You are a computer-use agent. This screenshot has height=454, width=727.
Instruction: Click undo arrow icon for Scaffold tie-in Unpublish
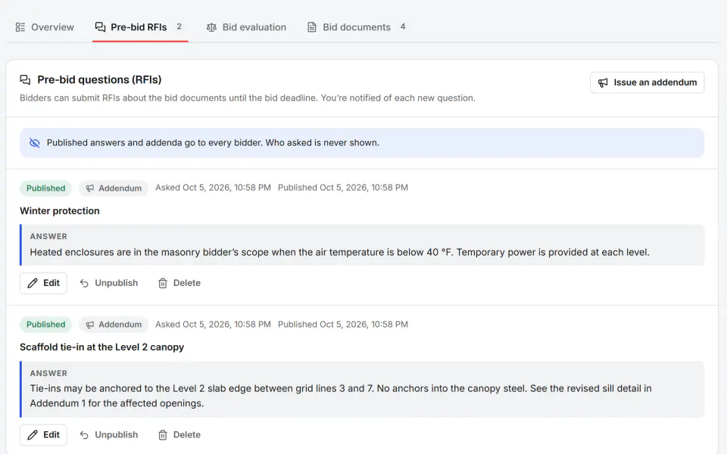[x=84, y=435]
